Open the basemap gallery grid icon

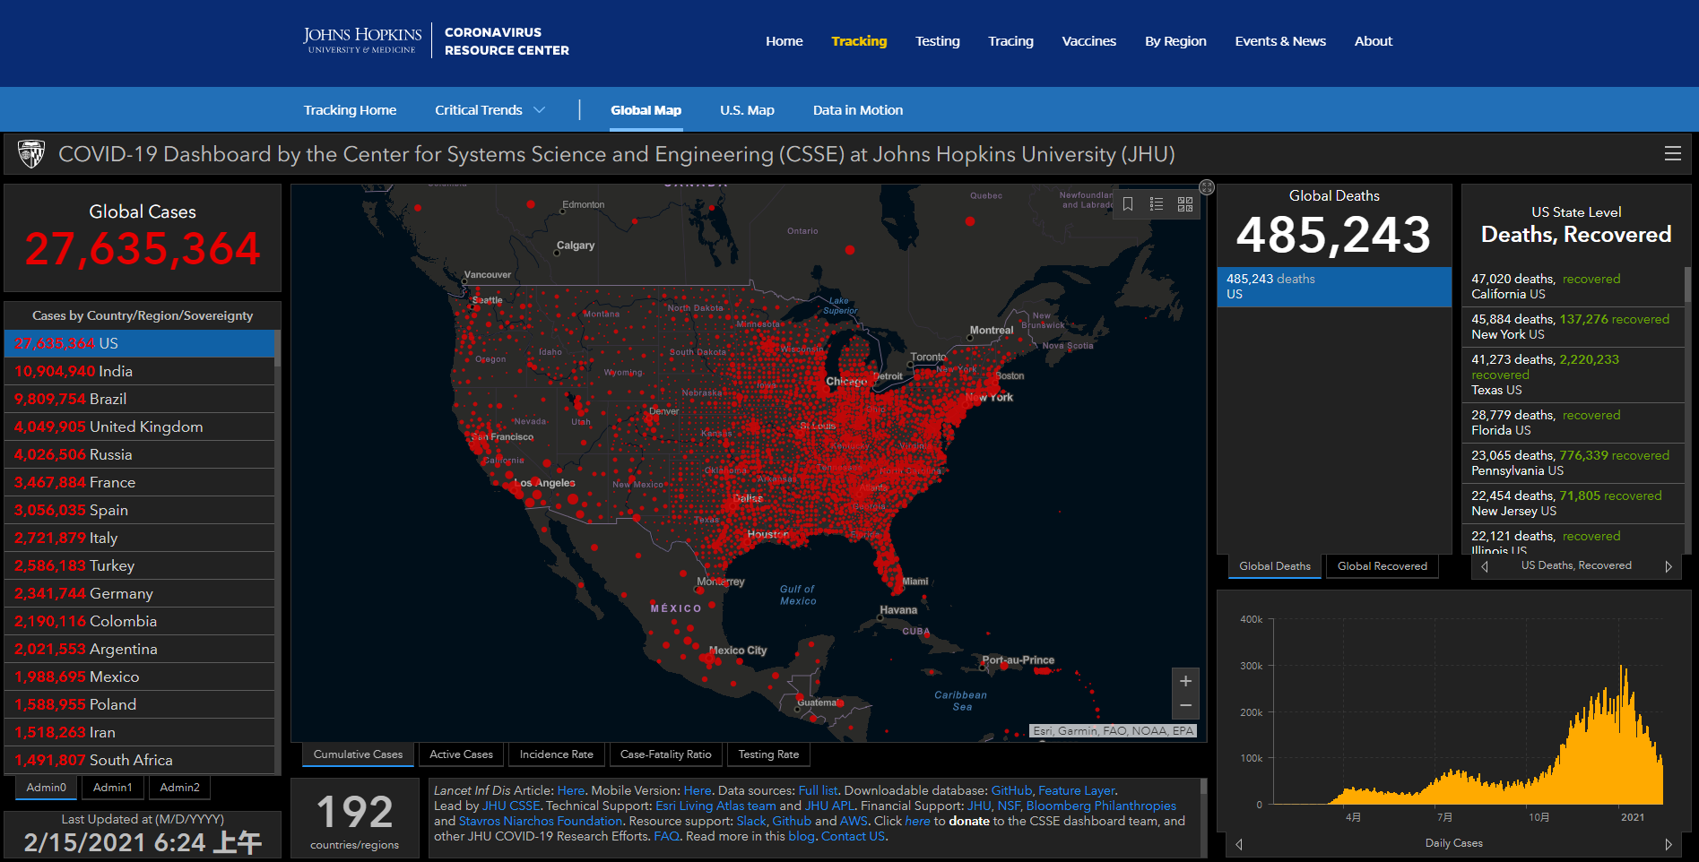coord(1185,204)
